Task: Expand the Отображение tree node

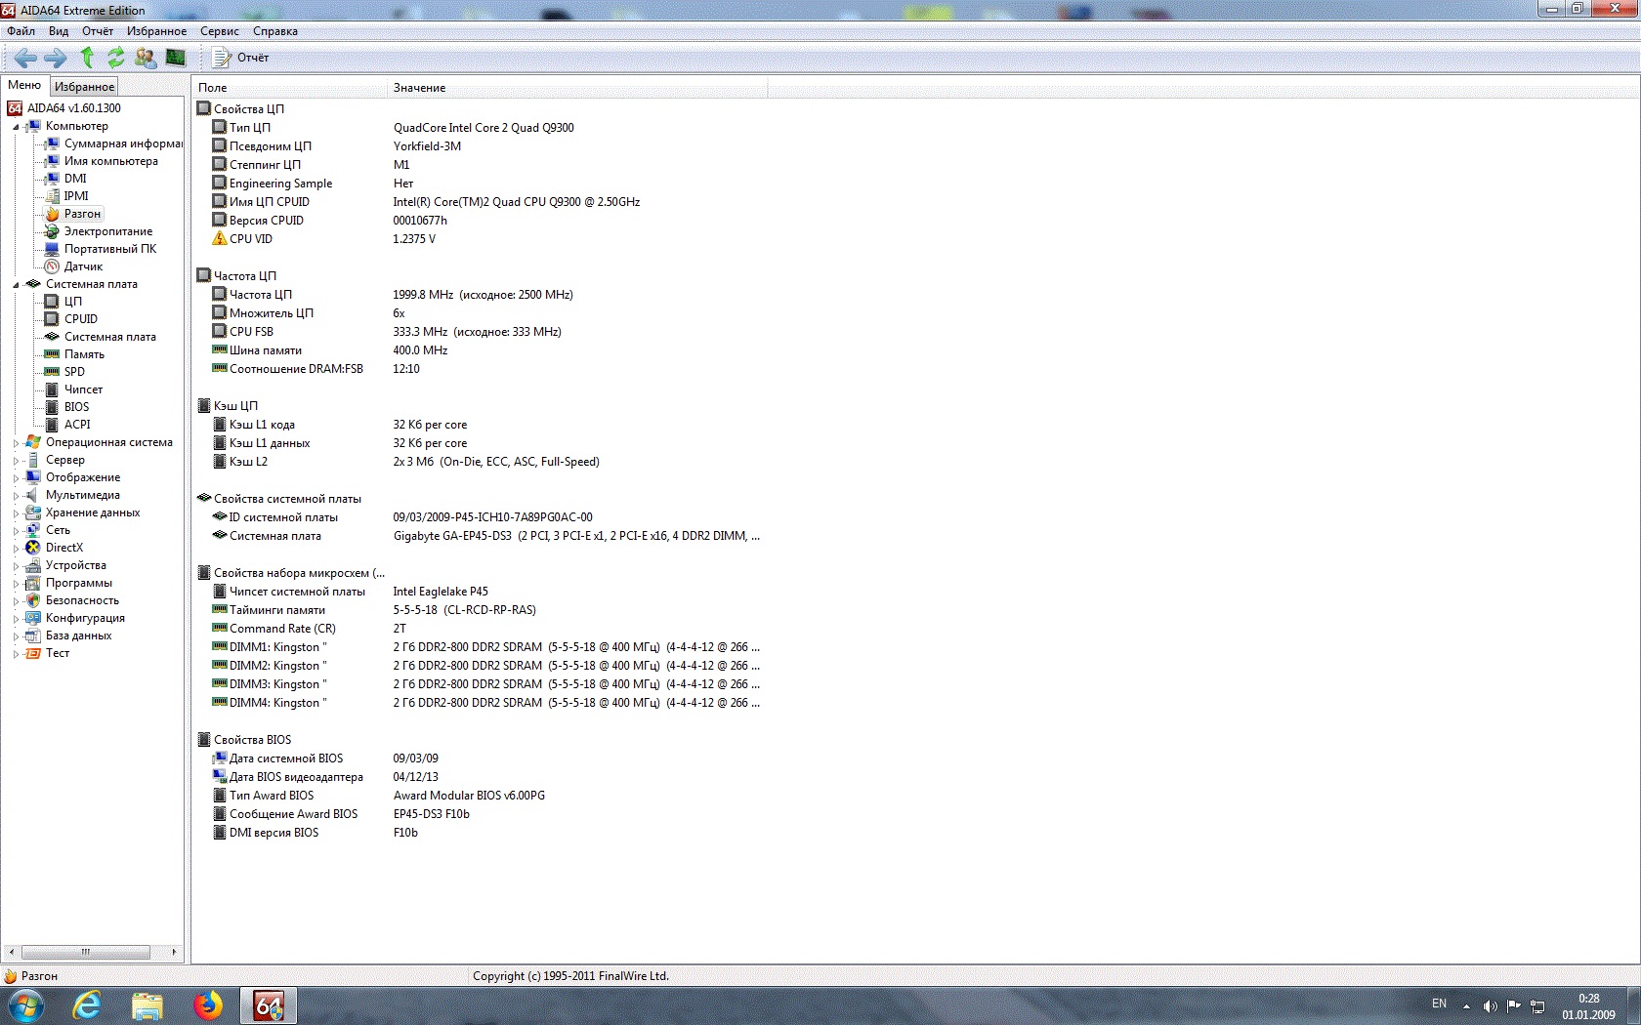Action: [x=16, y=478]
